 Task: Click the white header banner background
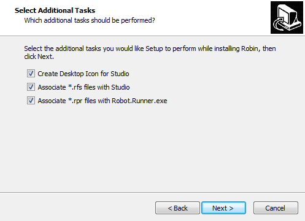(204, 18)
